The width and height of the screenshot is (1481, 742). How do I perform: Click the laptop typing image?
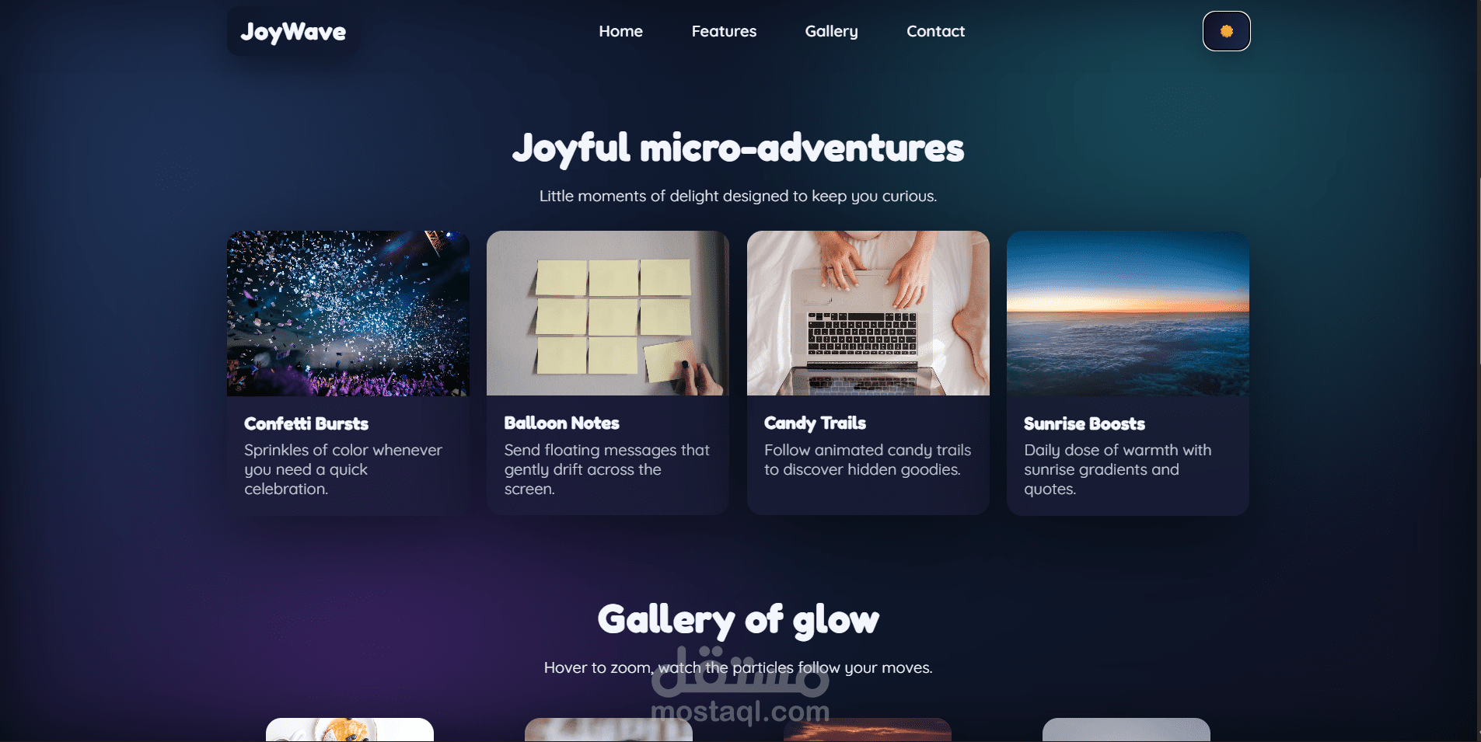(x=868, y=313)
